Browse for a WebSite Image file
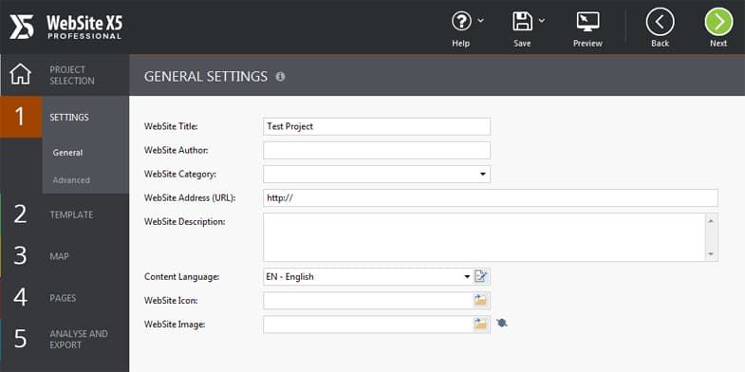Screen dimensions: 745x372 click(481, 324)
